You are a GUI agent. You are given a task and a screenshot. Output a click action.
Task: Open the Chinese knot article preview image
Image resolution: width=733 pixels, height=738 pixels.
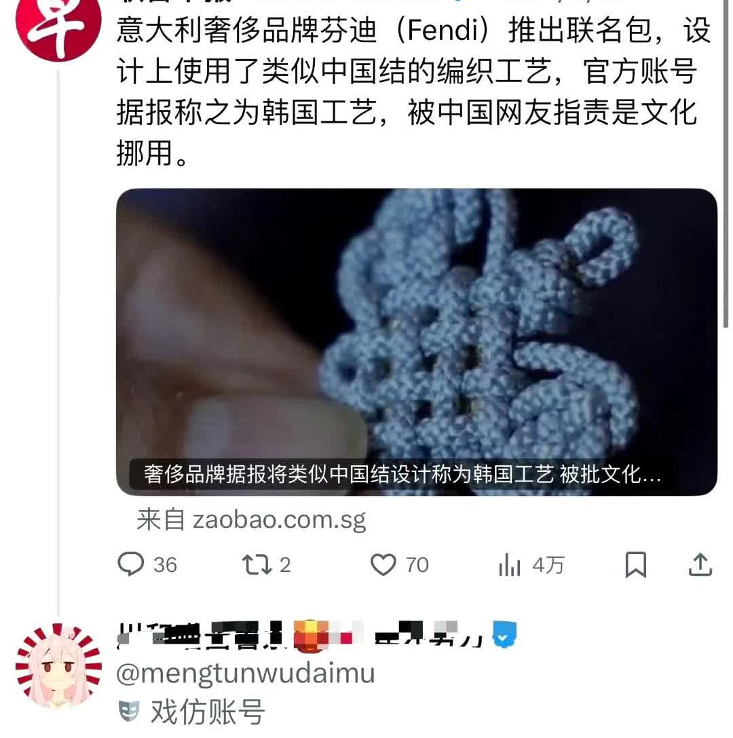pyautogui.click(x=417, y=342)
